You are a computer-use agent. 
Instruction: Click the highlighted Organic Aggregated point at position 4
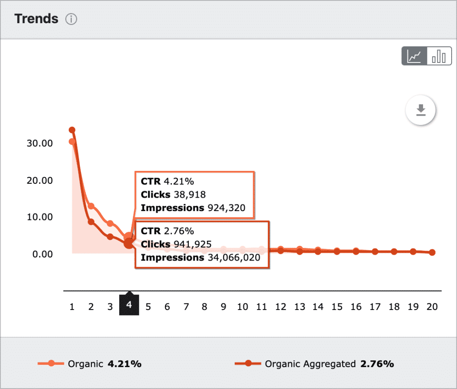[x=129, y=244]
